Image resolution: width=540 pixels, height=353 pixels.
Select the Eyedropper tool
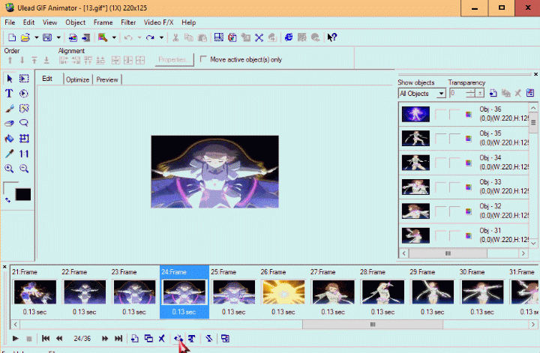coord(9,154)
